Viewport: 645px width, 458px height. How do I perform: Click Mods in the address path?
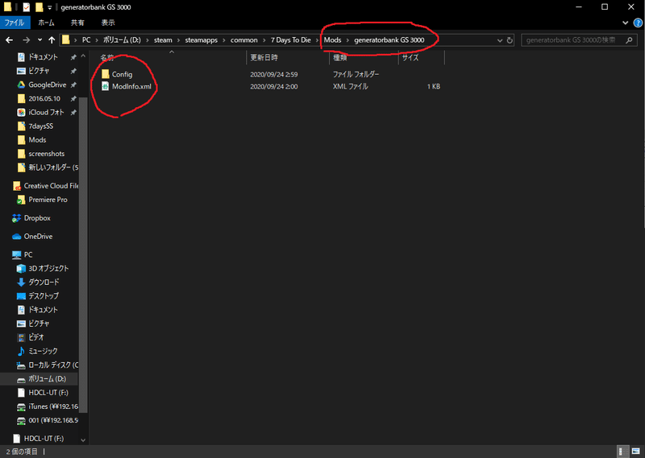click(332, 40)
